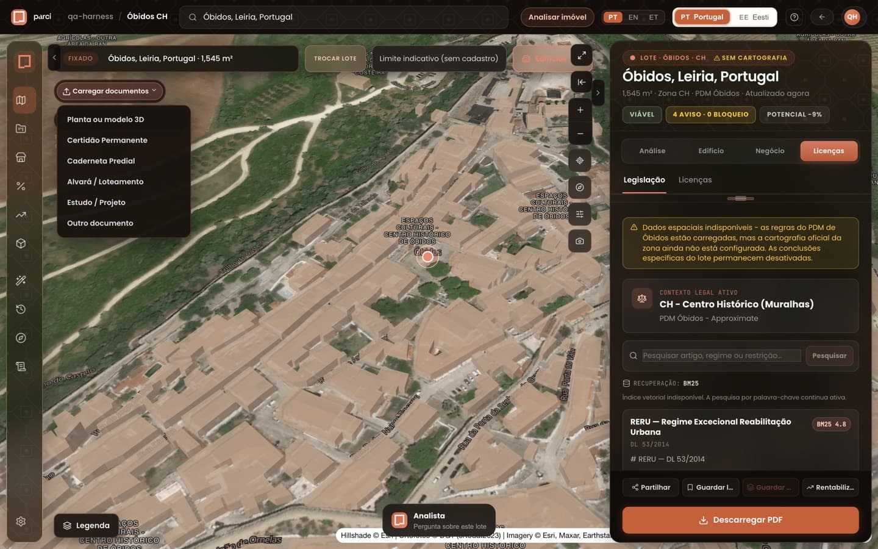
Task: Open the Legenda map legend
Action: 87,526
